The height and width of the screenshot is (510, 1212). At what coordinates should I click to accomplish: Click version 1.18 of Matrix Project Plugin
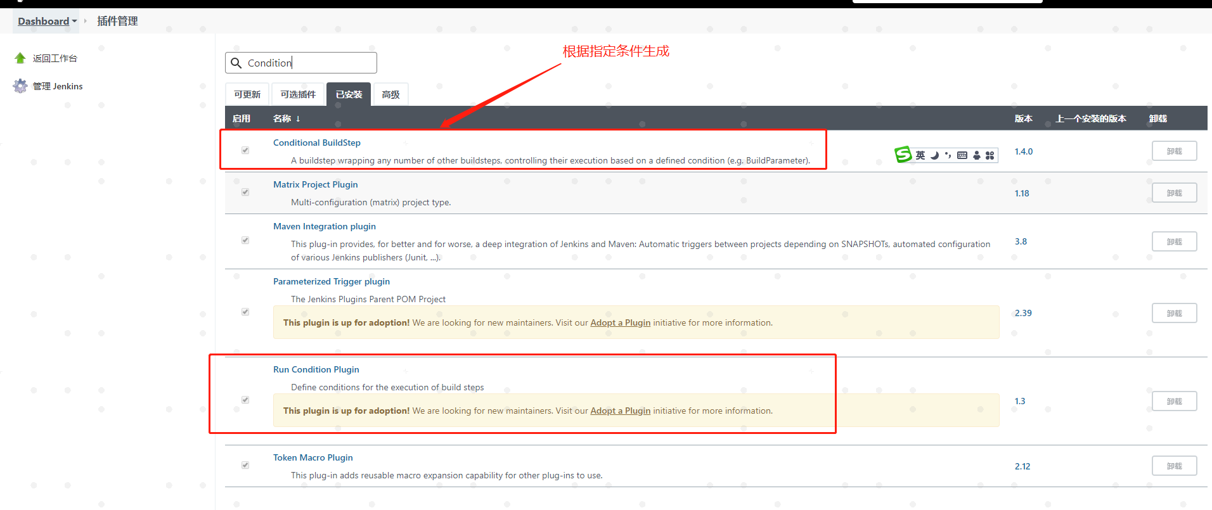coord(1022,193)
